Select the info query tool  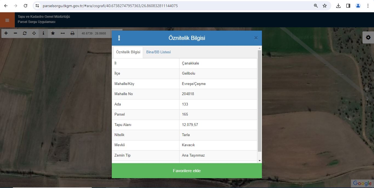43,33
